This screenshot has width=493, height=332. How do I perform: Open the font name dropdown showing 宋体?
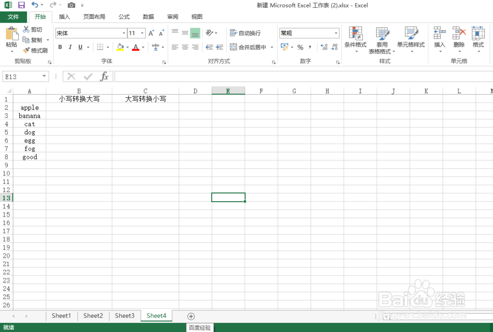pos(124,33)
